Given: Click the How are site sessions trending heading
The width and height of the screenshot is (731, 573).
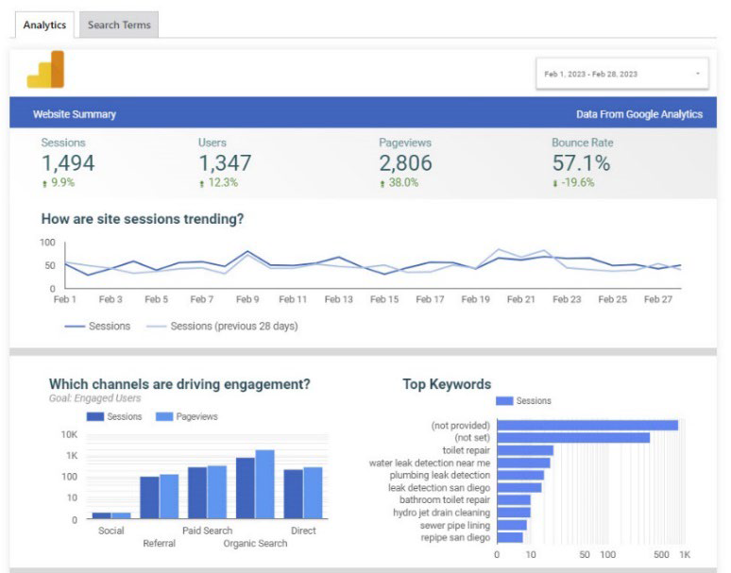Looking at the screenshot, I should [x=143, y=219].
